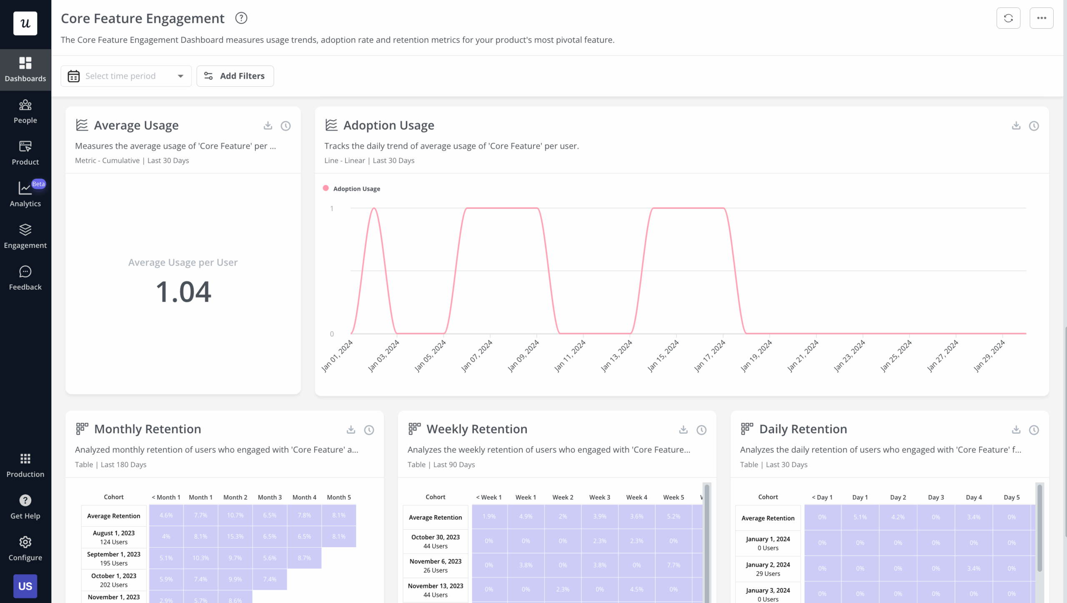Open the Engagement section
This screenshot has width=1067, height=603.
25,235
